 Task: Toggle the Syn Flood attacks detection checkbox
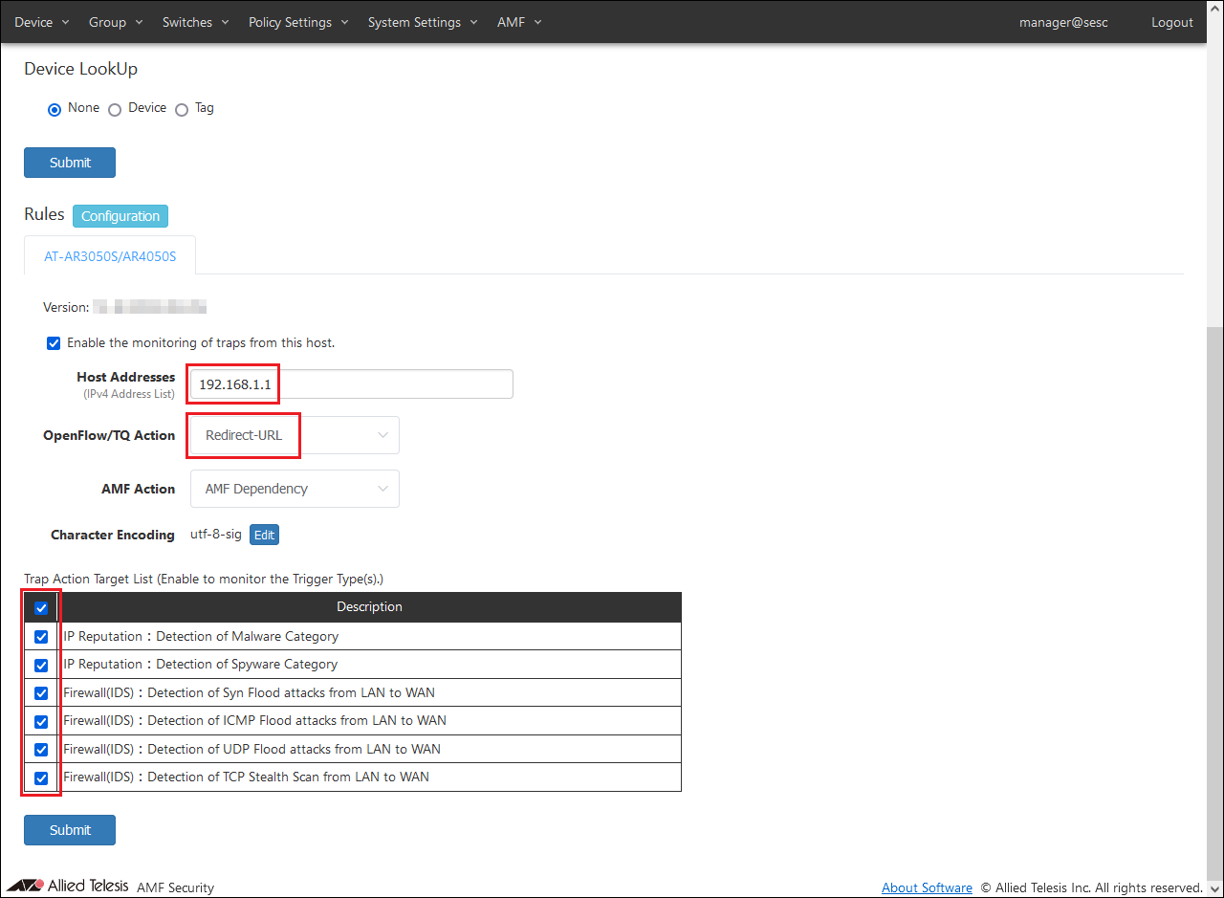[41, 693]
